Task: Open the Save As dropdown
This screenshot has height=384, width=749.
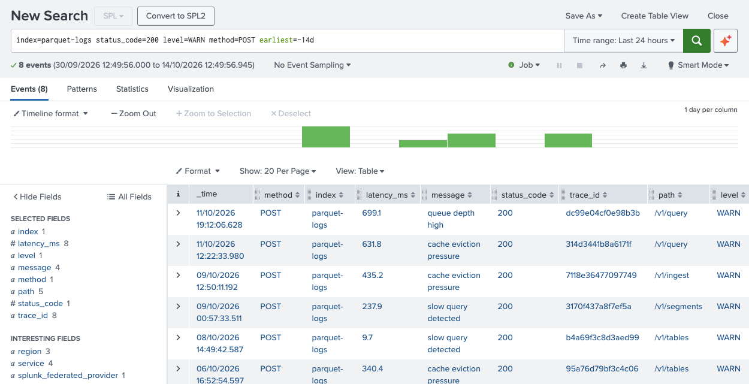Action: coord(584,16)
